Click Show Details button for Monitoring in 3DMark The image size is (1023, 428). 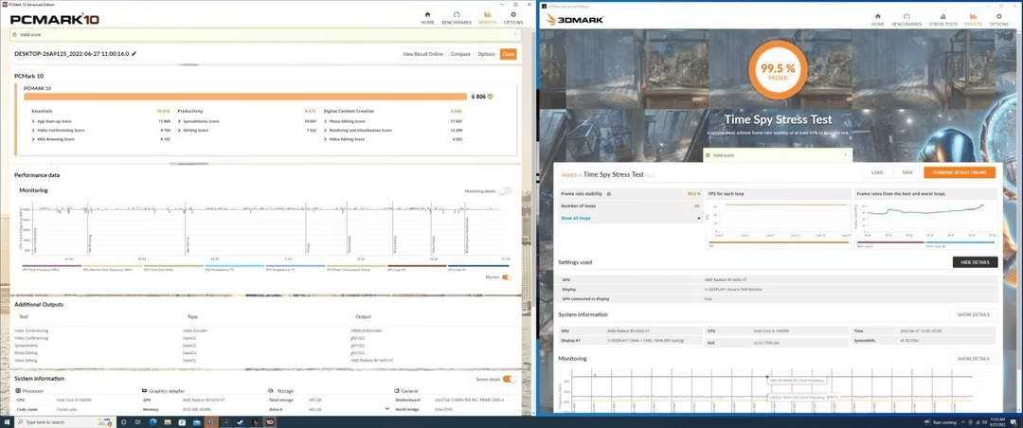point(974,359)
